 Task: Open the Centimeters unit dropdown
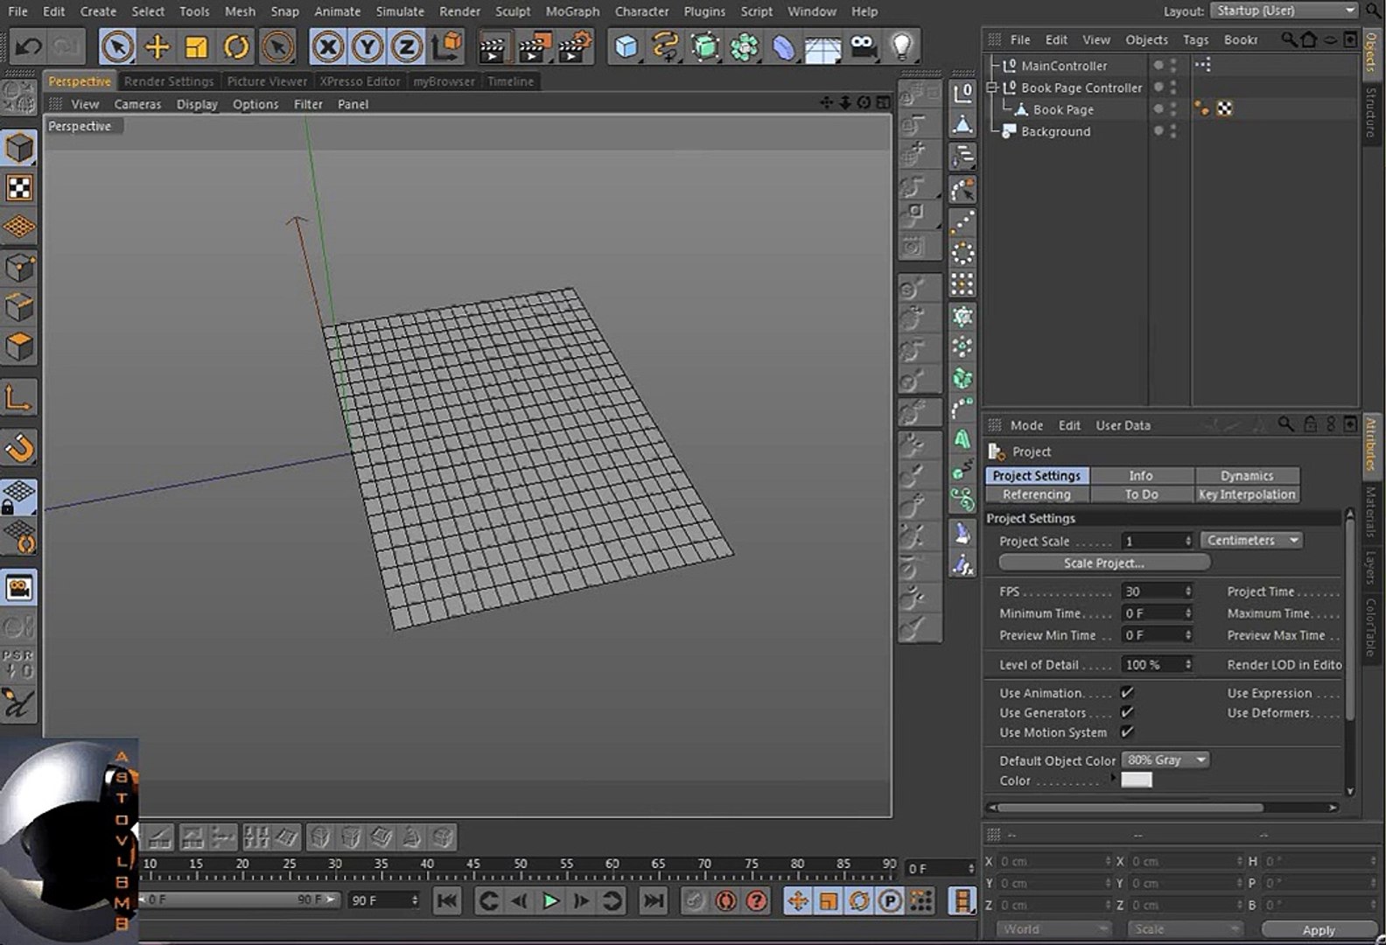point(1251,541)
